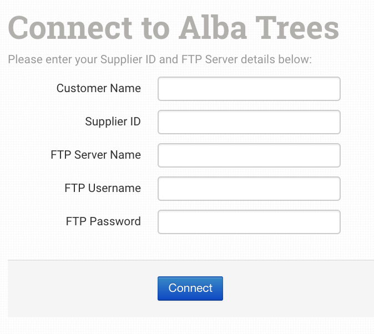Click the "Customer Name" label

click(98, 88)
